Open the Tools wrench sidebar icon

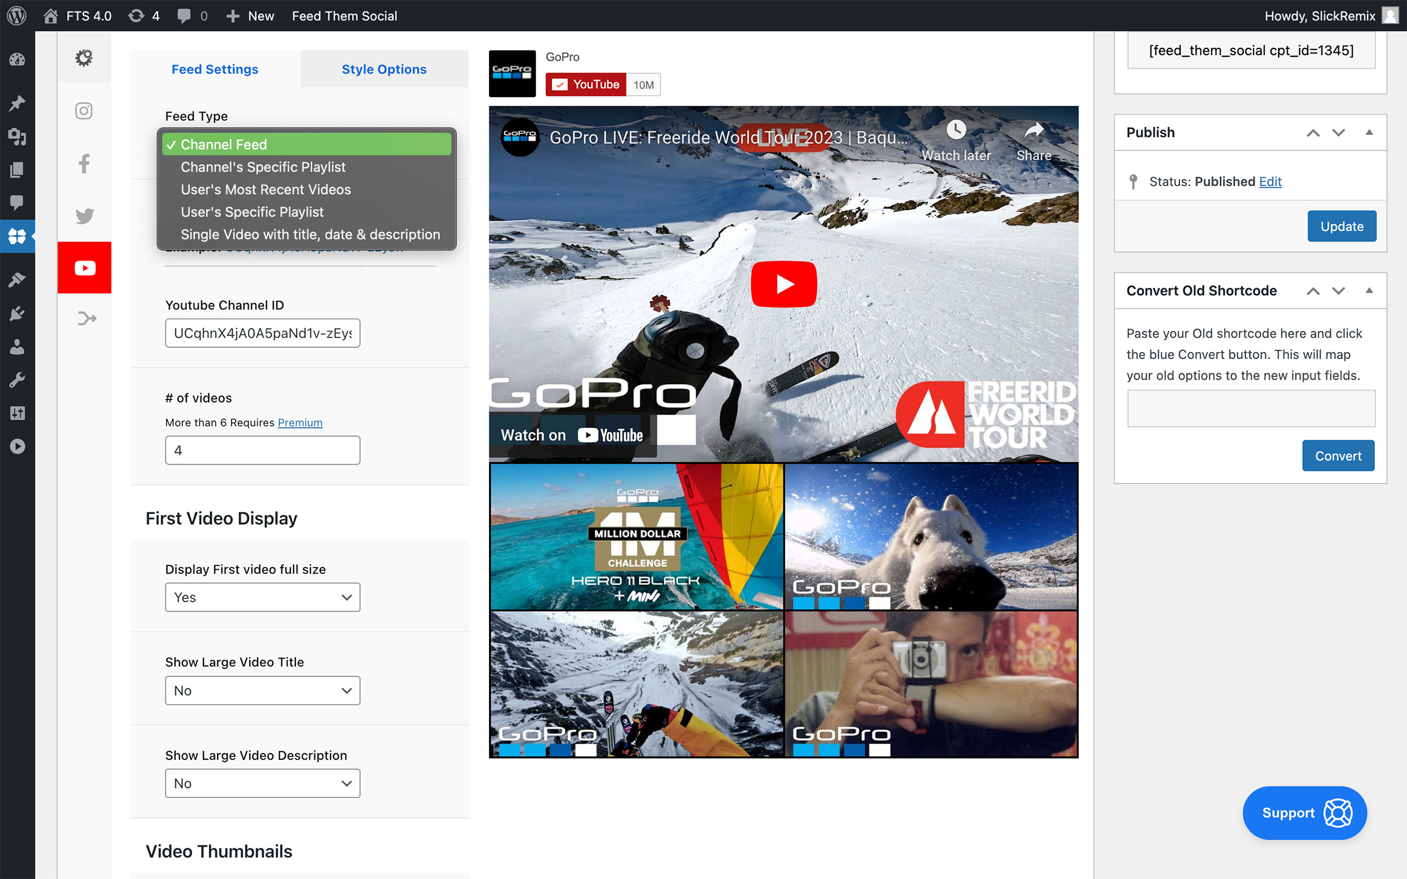(17, 380)
